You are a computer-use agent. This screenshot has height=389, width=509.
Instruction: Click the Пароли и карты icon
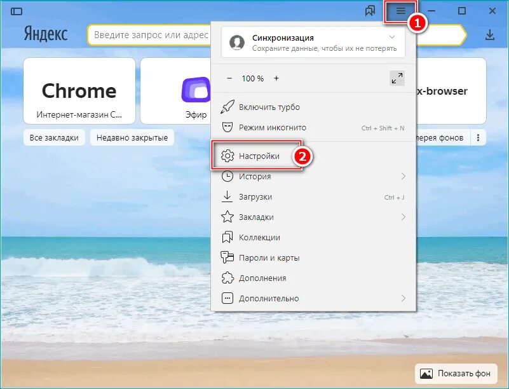227,257
